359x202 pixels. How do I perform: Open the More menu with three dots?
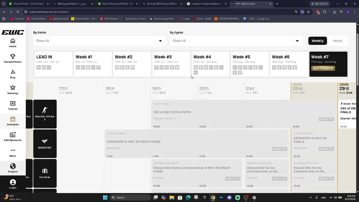(13, 153)
